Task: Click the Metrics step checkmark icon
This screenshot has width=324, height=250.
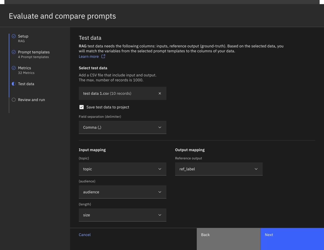Action: tap(14, 68)
